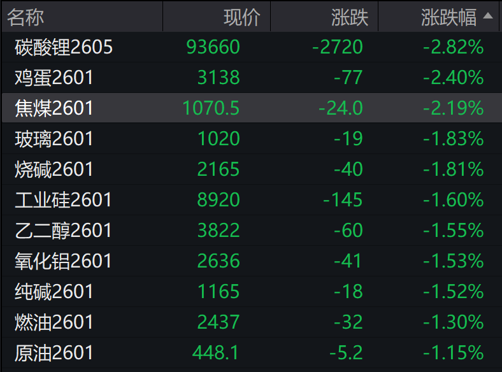Click the -1.15% change percentage for 原油2601
The image size is (502, 372).
click(x=454, y=353)
